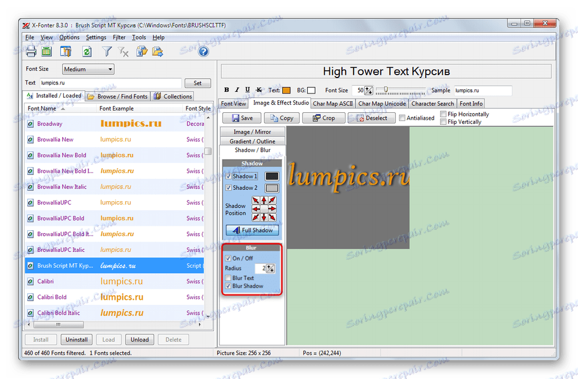The width and height of the screenshot is (578, 379).
Task: Toggle Bold text formatting
Action: (x=227, y=90)
